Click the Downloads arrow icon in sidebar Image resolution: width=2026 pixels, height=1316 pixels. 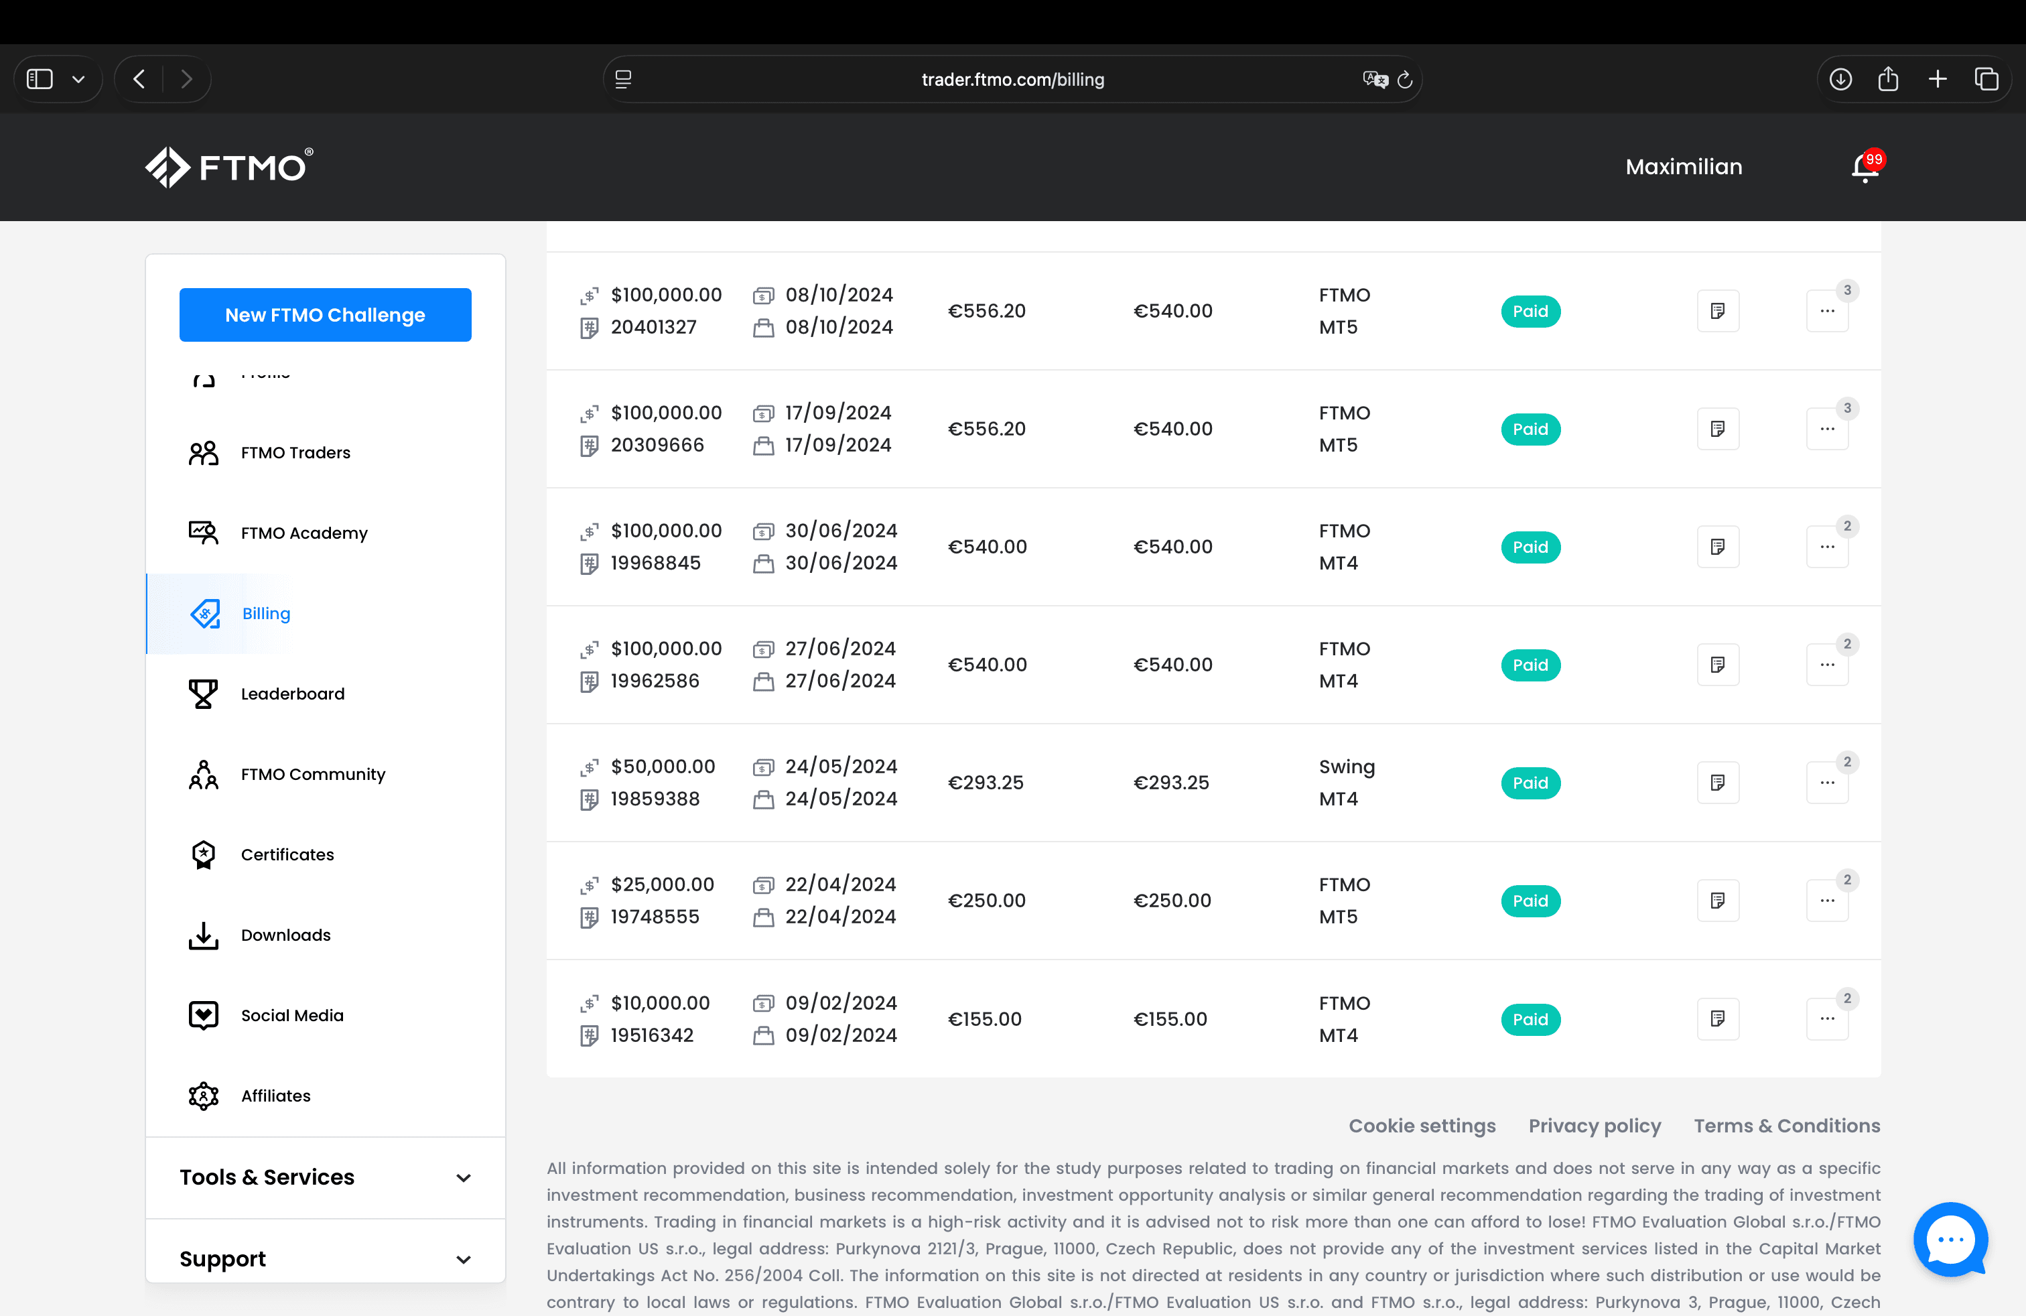[x=204, y=935]
